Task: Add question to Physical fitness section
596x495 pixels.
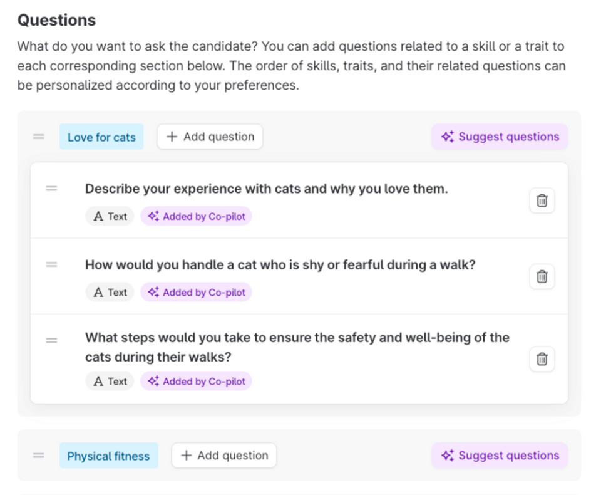Action: click(x=223, y=456)
